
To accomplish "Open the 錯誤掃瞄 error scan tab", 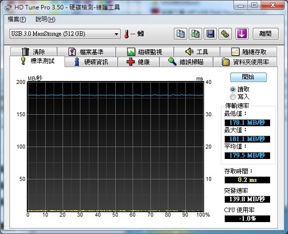I will tap(186, 62).
